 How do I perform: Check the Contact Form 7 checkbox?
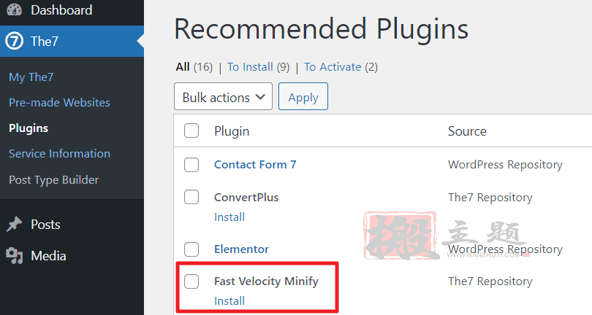pyautogui.click(x=191, y=165)
